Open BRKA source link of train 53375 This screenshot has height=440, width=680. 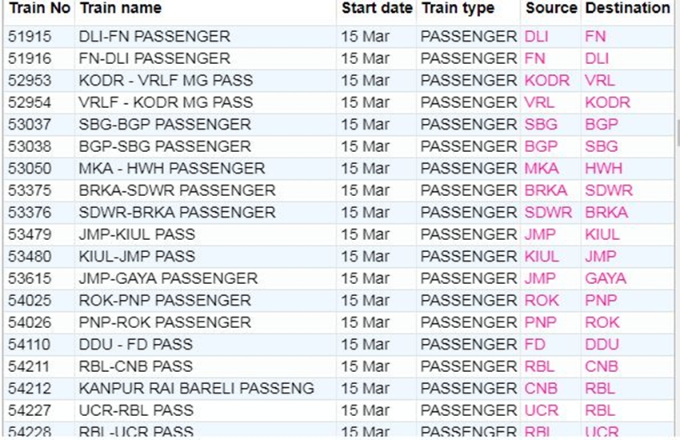[x=546, y=190]
